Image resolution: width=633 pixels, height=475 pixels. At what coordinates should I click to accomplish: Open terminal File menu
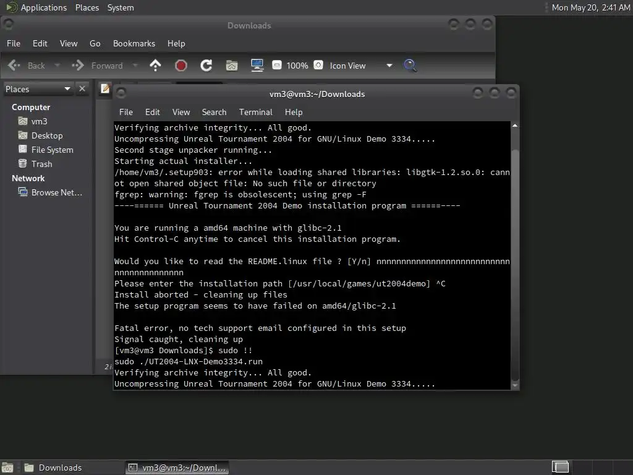tap(126, 112)
